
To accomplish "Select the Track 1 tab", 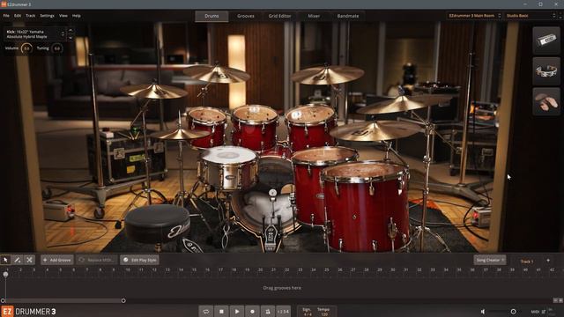I will [527, 262].
